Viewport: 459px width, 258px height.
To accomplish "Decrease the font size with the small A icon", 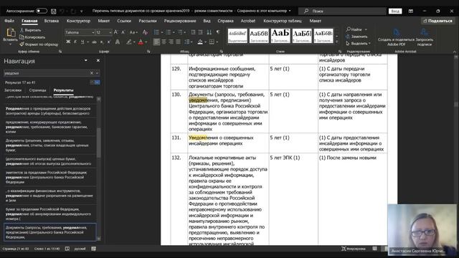I will tap(123, 32).
